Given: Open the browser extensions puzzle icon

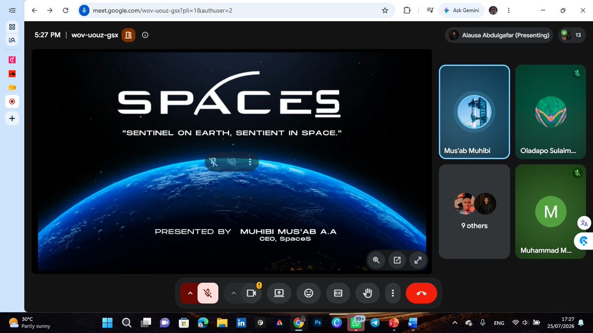Looking at the screenshot, I should tap(407, 10).
